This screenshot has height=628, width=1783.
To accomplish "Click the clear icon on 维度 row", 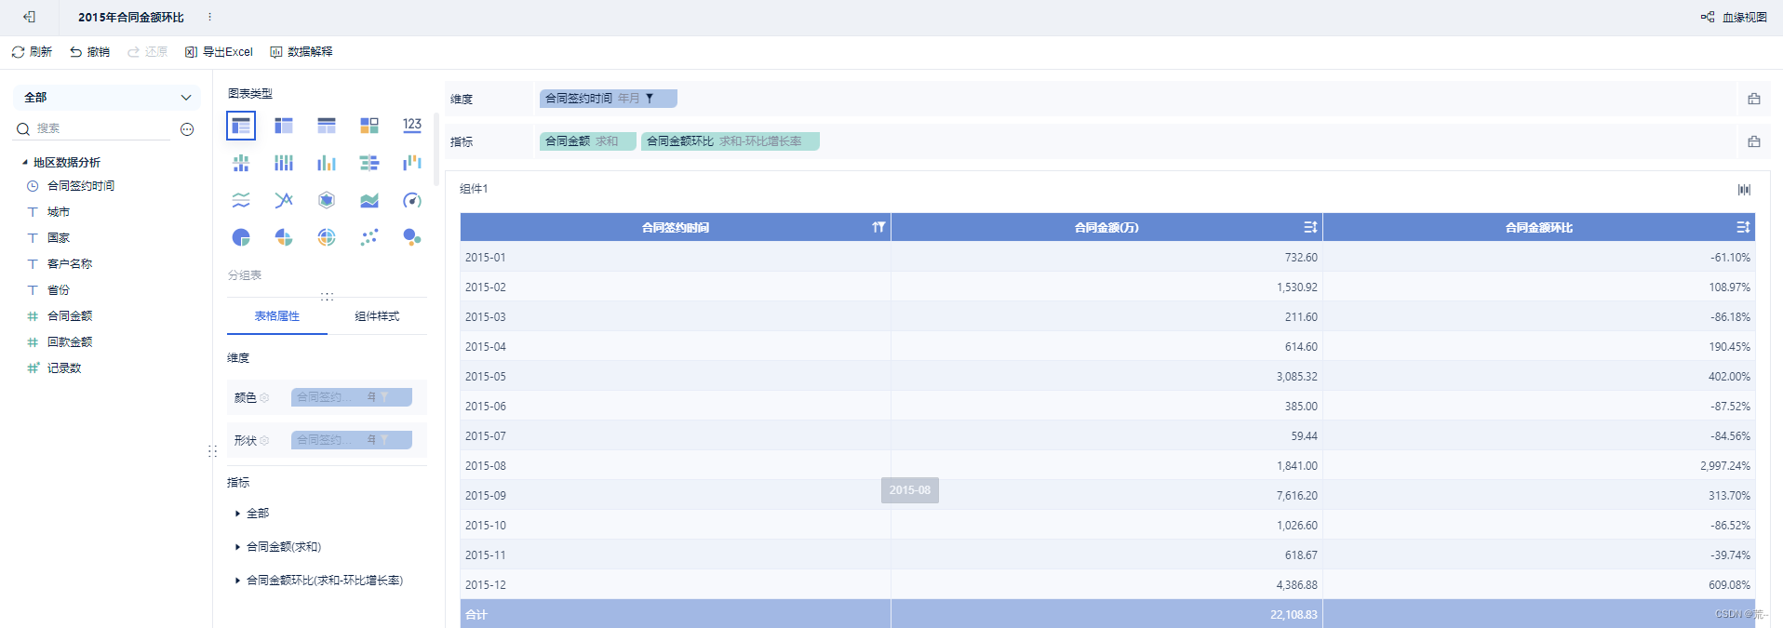I will click(1753, 99).
